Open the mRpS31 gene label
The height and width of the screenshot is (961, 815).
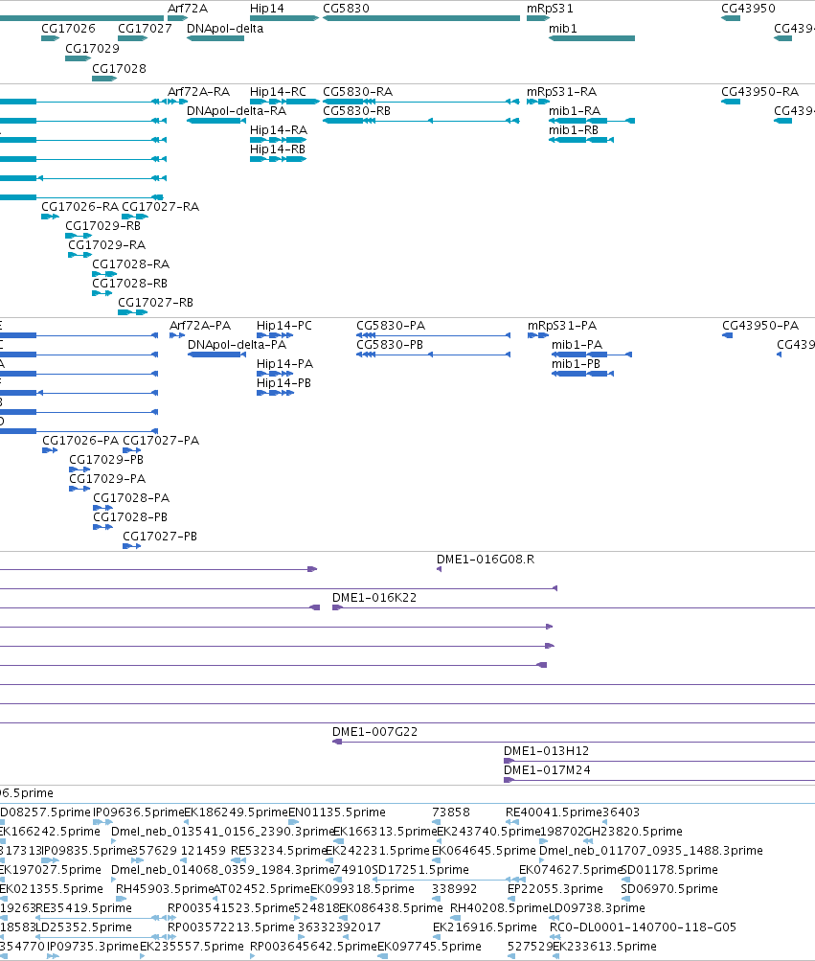pyautogui.click(x=550, y=9)
